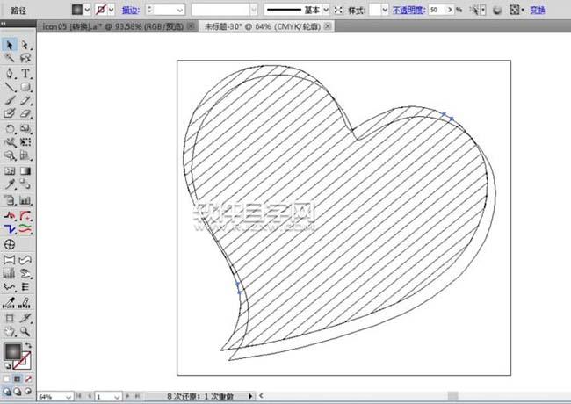Click the 描边 stroke link
The width and height of the screenshot is (571, 404).
[130, 9]
